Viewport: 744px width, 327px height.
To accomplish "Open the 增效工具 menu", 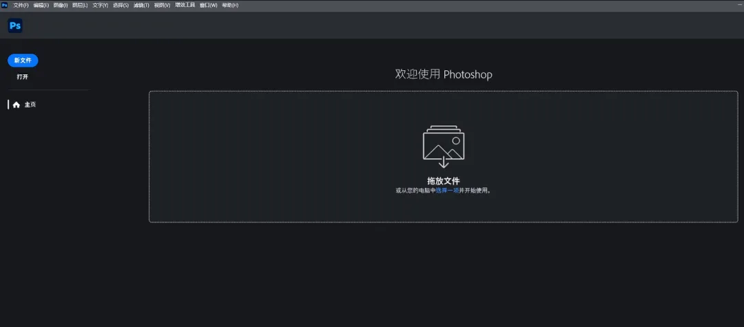I will 185,6.
